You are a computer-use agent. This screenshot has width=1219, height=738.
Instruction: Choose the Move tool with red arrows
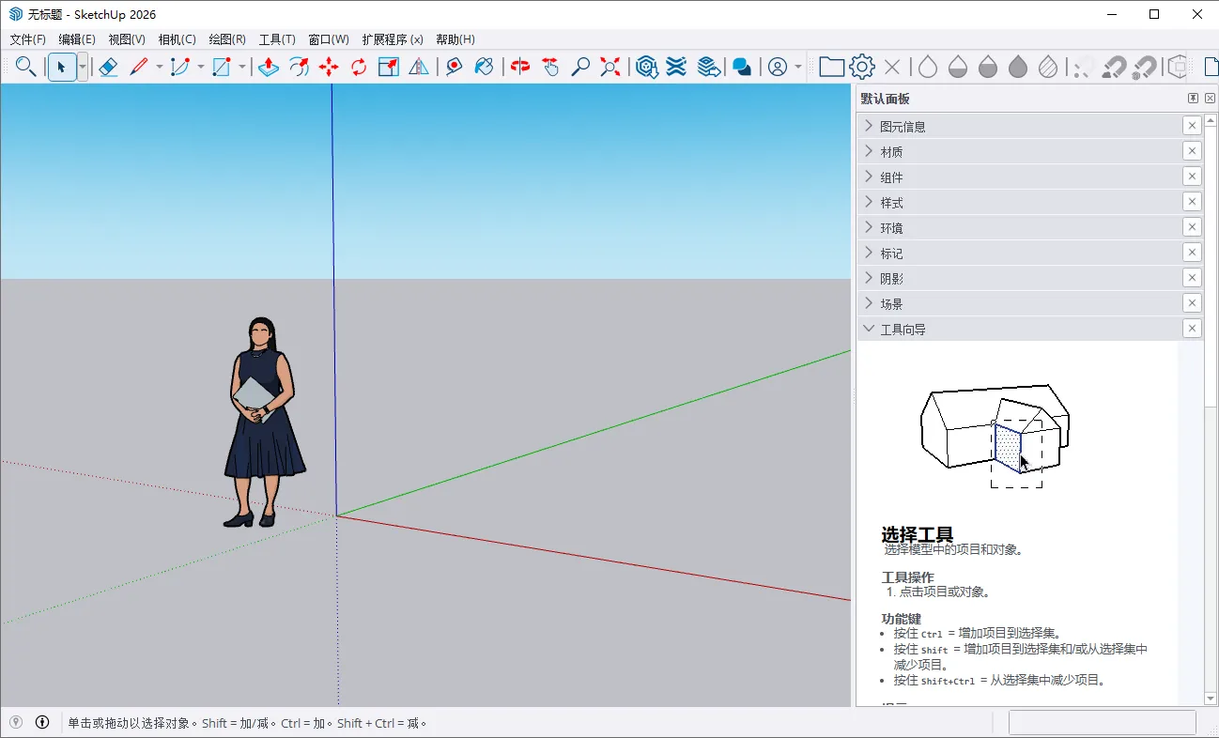[329, 67]
